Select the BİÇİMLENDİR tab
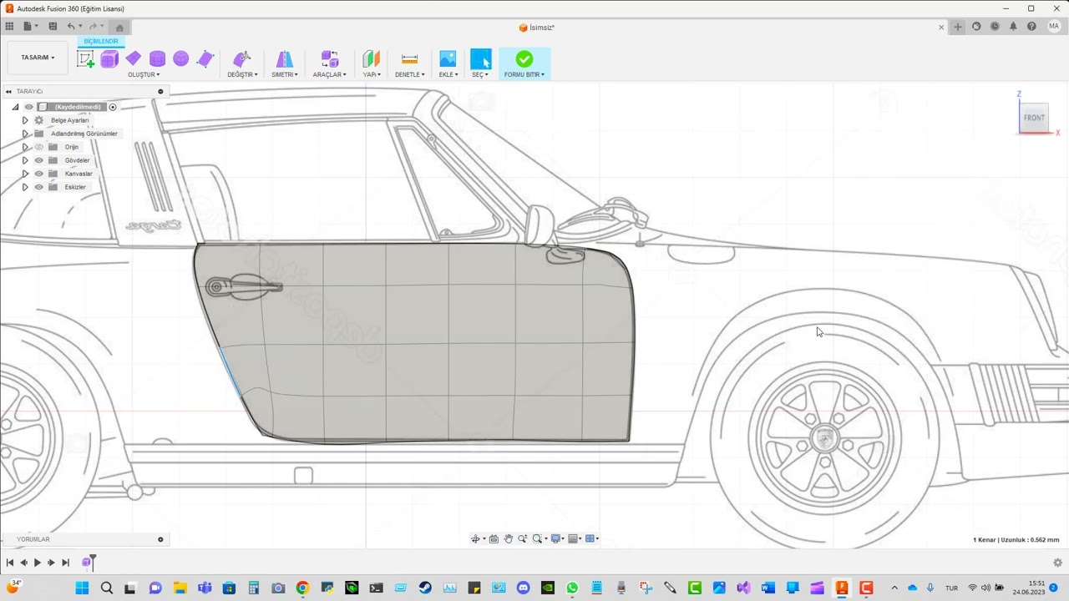 click(x=100, y=41)
